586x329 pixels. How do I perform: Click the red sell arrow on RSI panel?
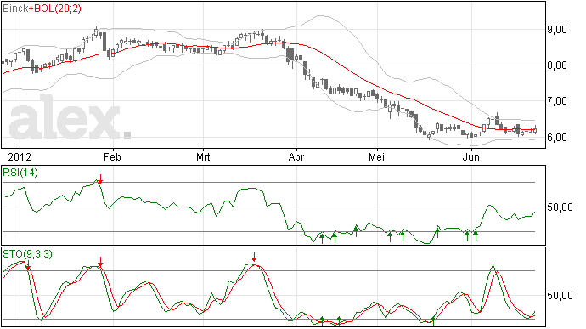pos(100,179)
